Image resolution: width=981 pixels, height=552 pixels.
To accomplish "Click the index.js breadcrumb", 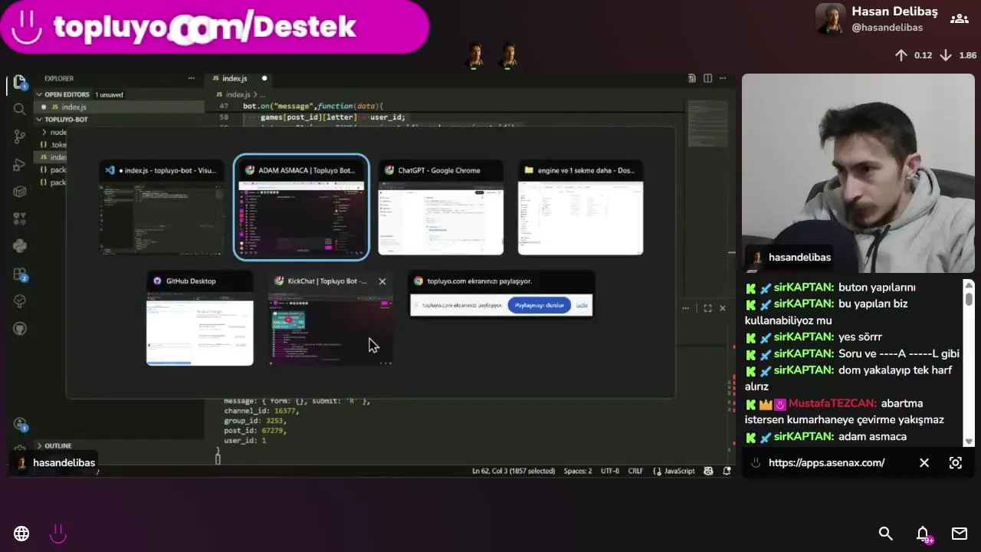I will [x=238, y=94].
